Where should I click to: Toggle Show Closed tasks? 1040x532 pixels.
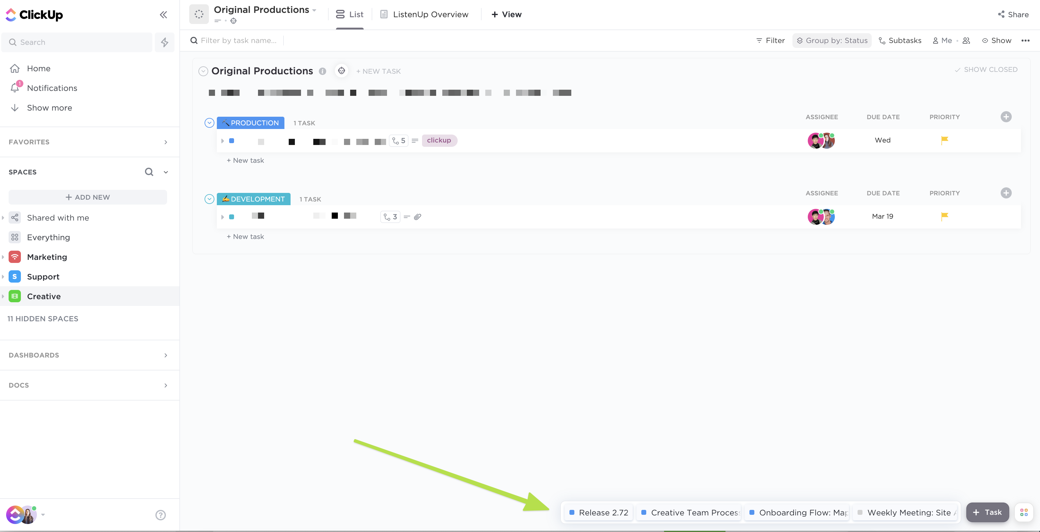point(986,69)
